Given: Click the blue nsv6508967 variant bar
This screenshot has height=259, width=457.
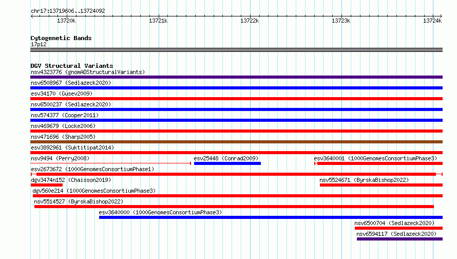Looking at the screenshot, I should [x=236, y=88].
